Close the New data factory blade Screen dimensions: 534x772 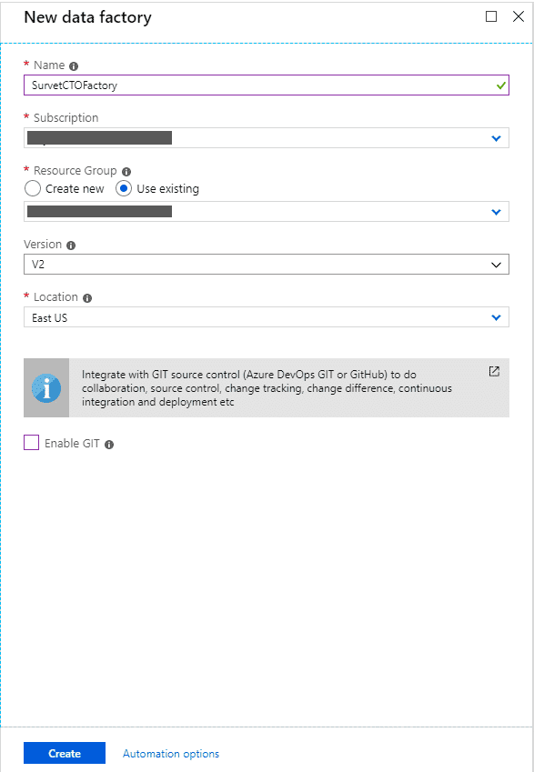click(519, 16)
